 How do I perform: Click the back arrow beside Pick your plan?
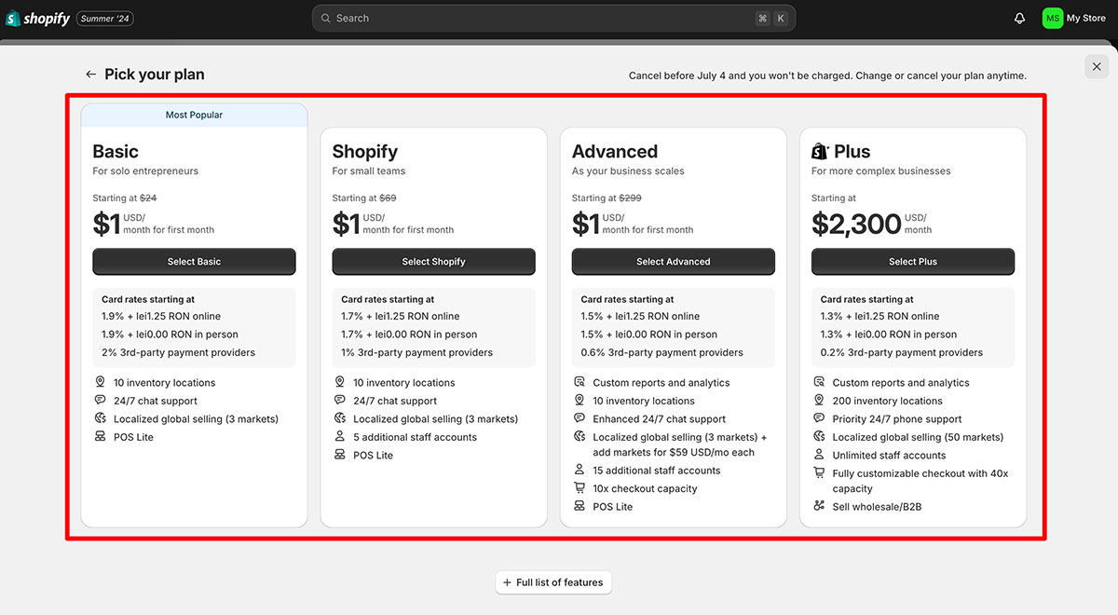(90, 74)
